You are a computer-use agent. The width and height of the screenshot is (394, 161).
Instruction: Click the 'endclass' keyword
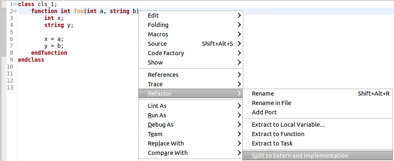tap(31, 60)
